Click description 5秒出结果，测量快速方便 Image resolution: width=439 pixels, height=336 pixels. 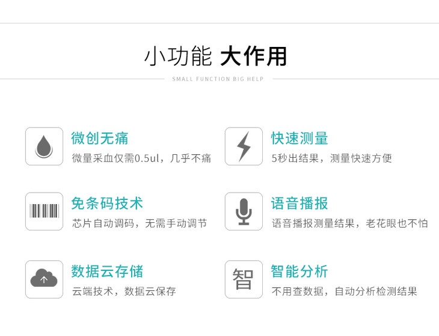click(x=331, y=158)
